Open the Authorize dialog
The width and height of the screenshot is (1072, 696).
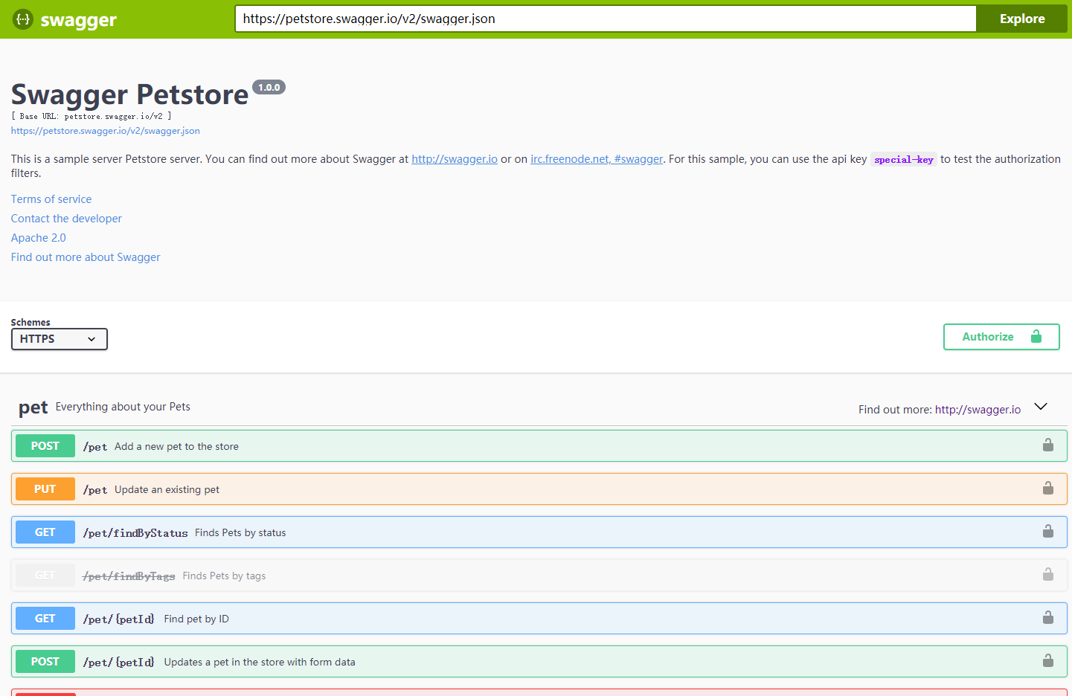pos(1001,337)
